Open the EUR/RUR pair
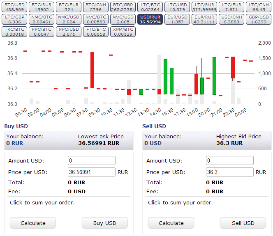The image size is (273, 236). click(205, 19)
